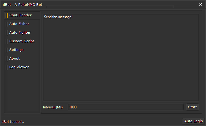Click the grip marker beside Auto Fighter
Viewport: 206px width, 126px height.
click(x=7, y=33)
